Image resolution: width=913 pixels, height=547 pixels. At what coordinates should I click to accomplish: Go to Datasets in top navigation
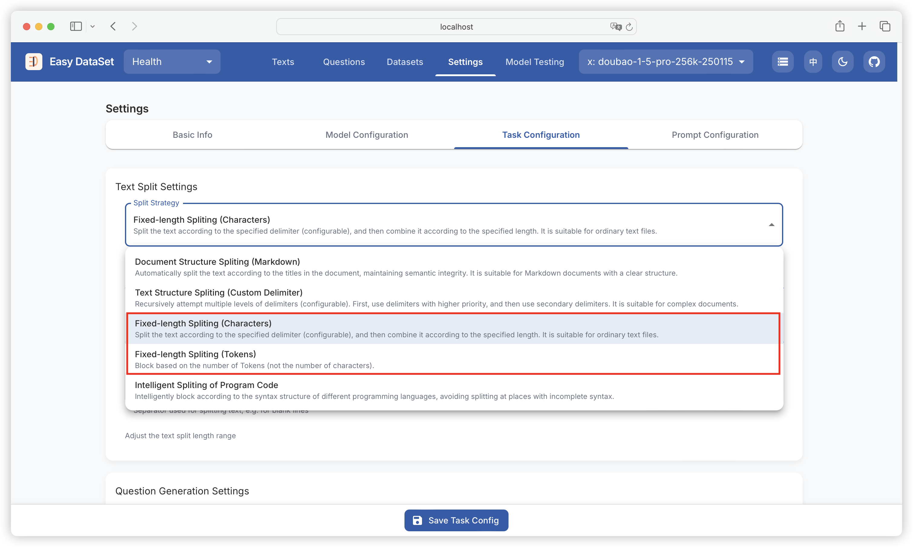405,62
